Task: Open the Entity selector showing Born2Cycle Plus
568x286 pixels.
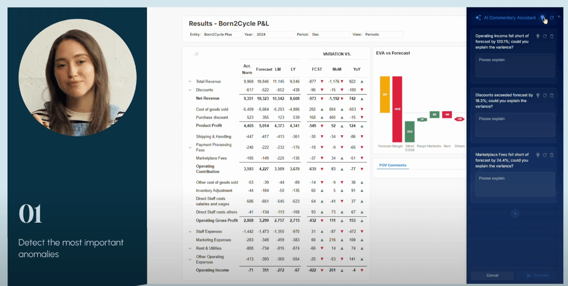Action: pyautogui.click(x=222, y=35)
